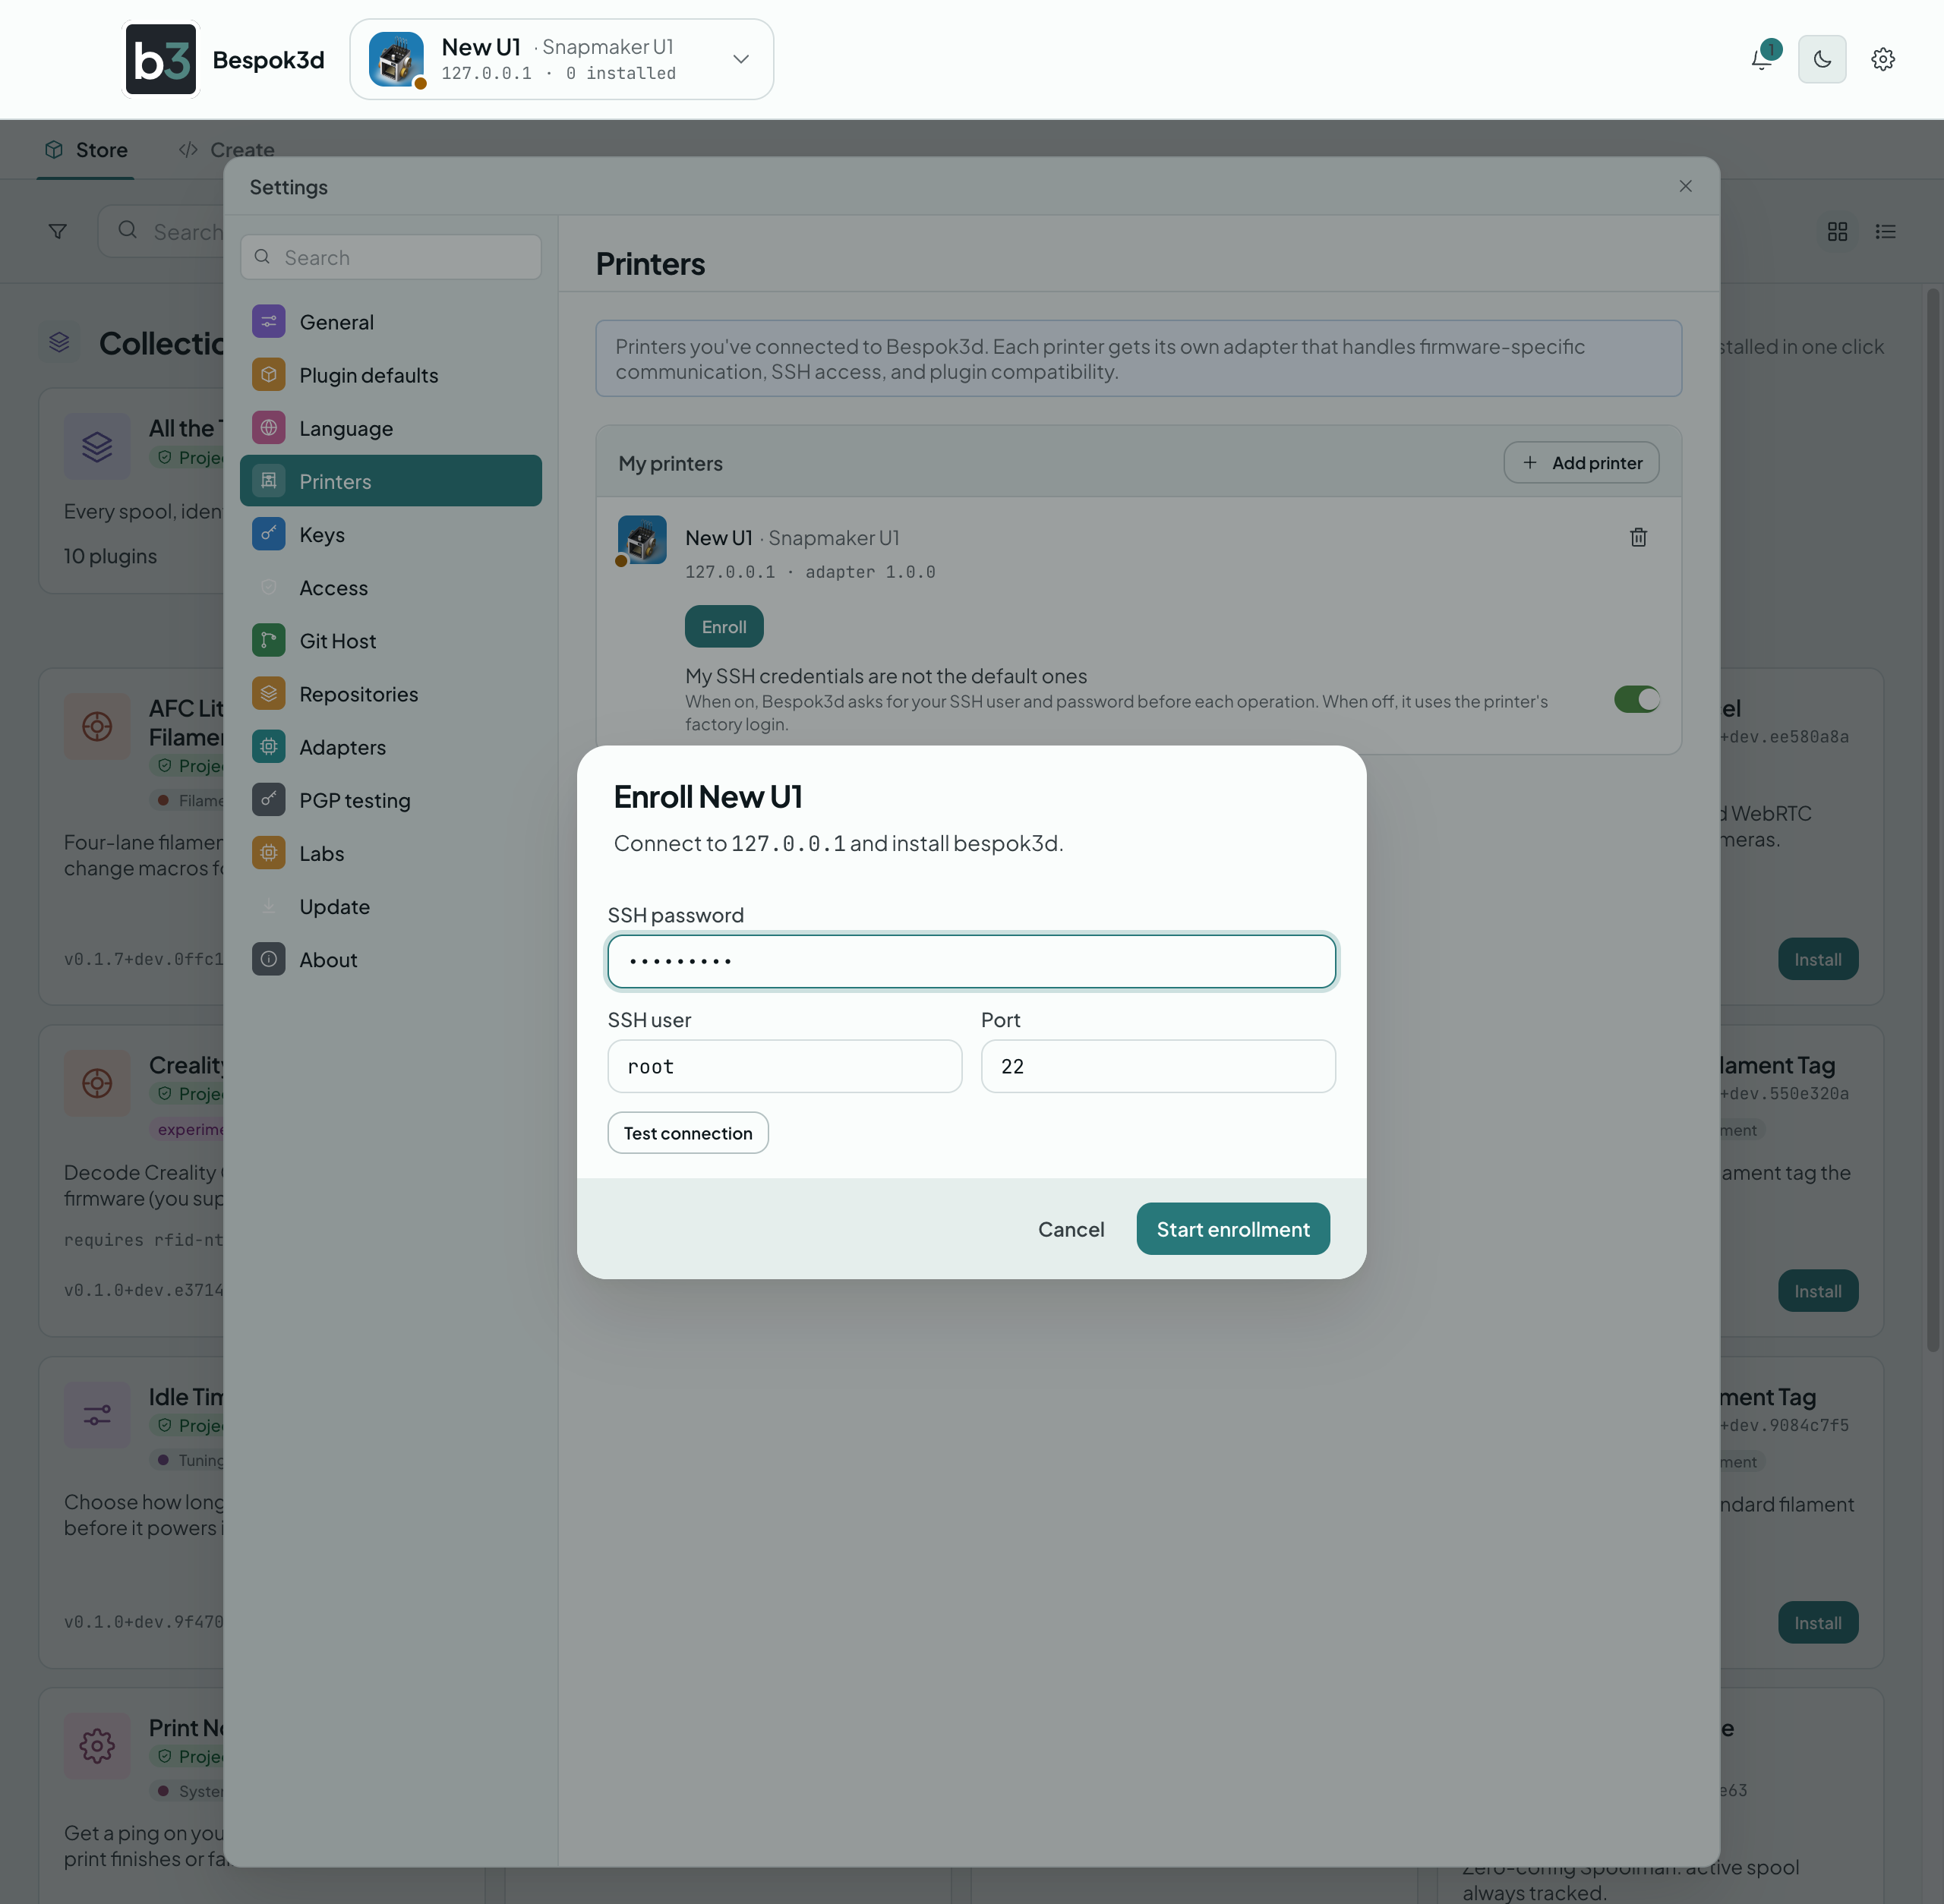Focus the Settings search field

391,257
